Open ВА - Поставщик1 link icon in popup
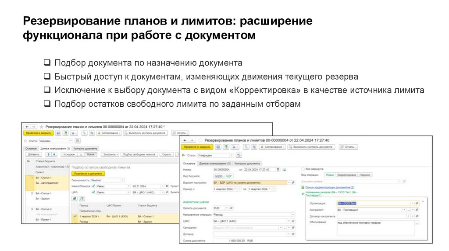The image size is (449, 251). point(417,210)
